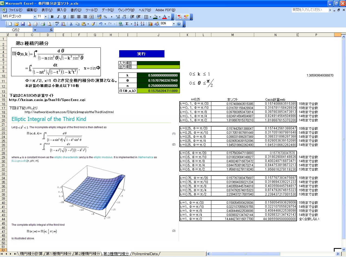The height and width of the screenshot is (257, 346).
Task: Toggle underline formatting
Action: 64,17
